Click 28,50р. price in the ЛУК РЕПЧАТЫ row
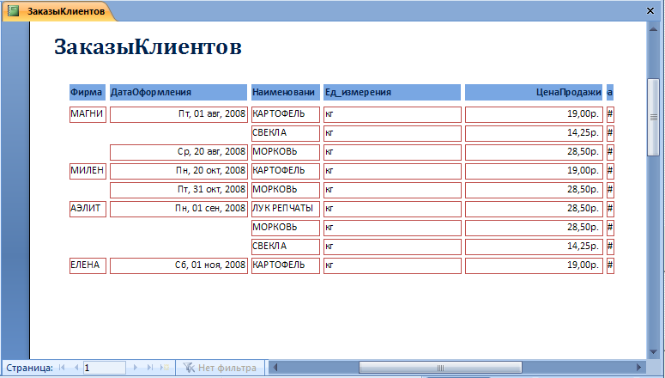The image size is (665, 378). click(534, 209)
